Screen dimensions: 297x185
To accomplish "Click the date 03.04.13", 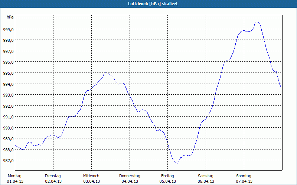I will coord(91,181).
